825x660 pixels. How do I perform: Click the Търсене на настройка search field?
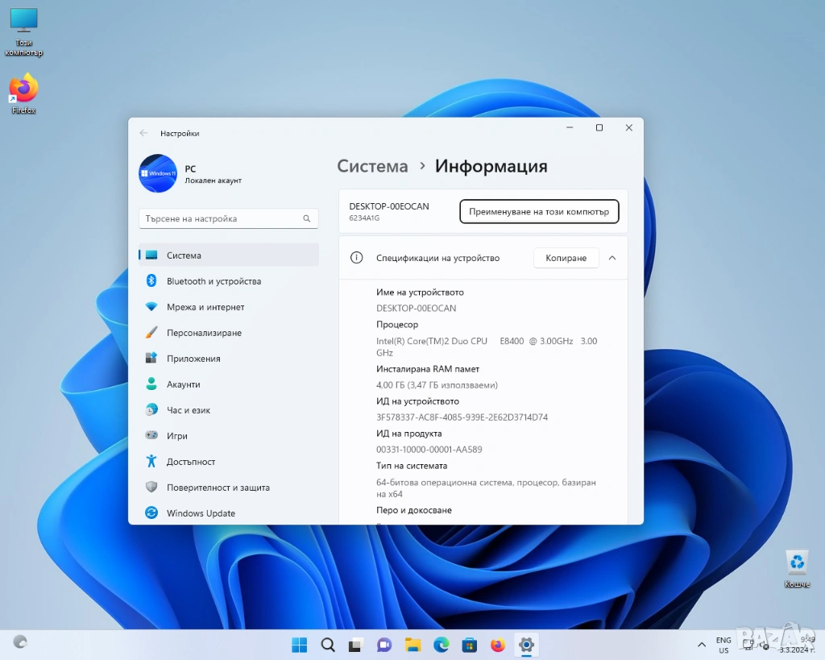point(221,218)
